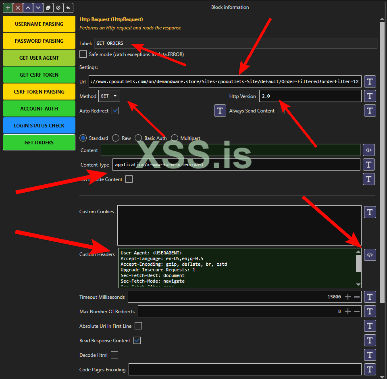The width and height of the screenshot is (387, 379).
Task: Decrease the Timeout Milliseconds value with minus
Action: (357, 297)
